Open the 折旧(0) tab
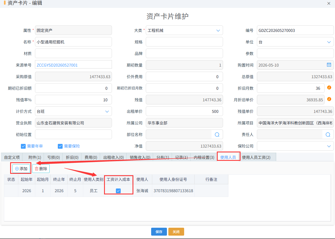 tap(72, 157)
